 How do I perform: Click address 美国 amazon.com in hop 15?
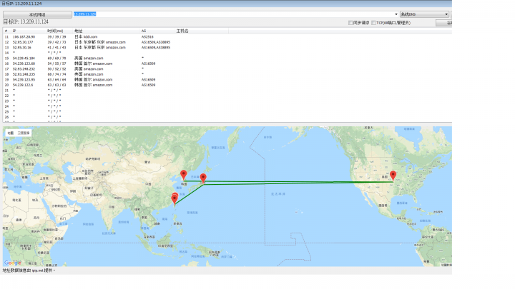[89, 58]
